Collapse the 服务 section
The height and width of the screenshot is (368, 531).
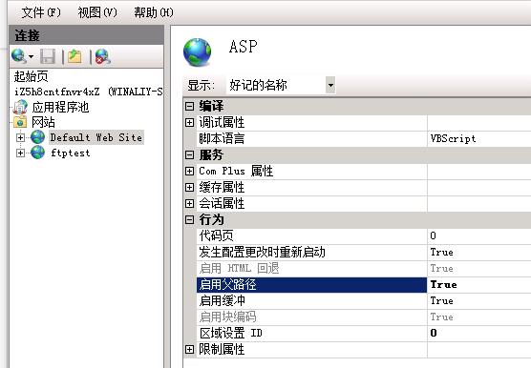pyautogui.click(x=190, y=154)
